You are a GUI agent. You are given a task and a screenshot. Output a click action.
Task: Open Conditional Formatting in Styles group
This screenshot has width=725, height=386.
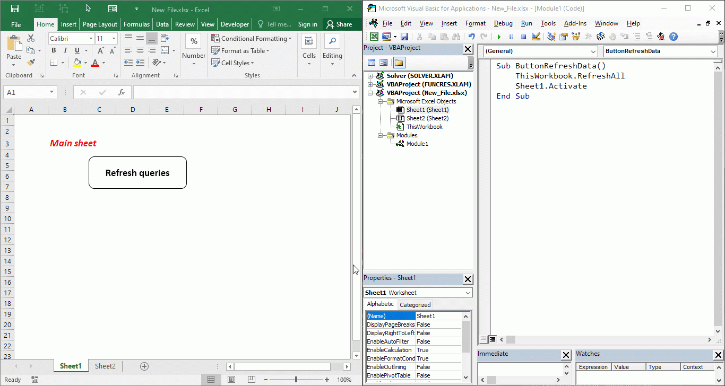(252, 39)
